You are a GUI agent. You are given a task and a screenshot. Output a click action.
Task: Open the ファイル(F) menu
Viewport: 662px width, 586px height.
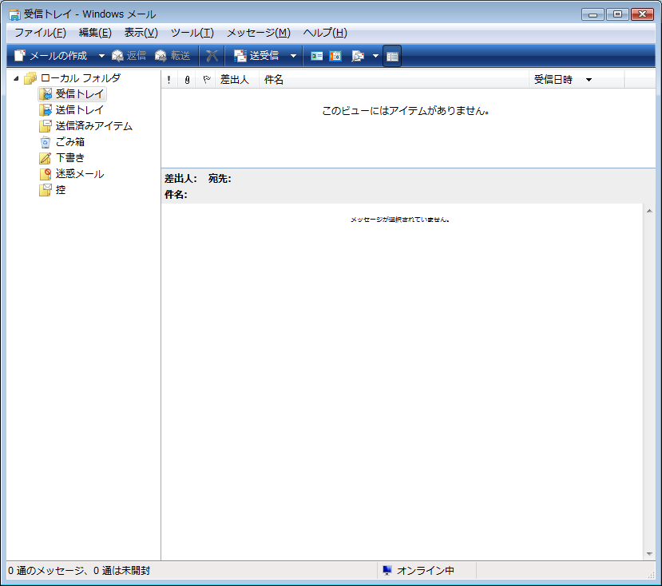coord(40,33)
